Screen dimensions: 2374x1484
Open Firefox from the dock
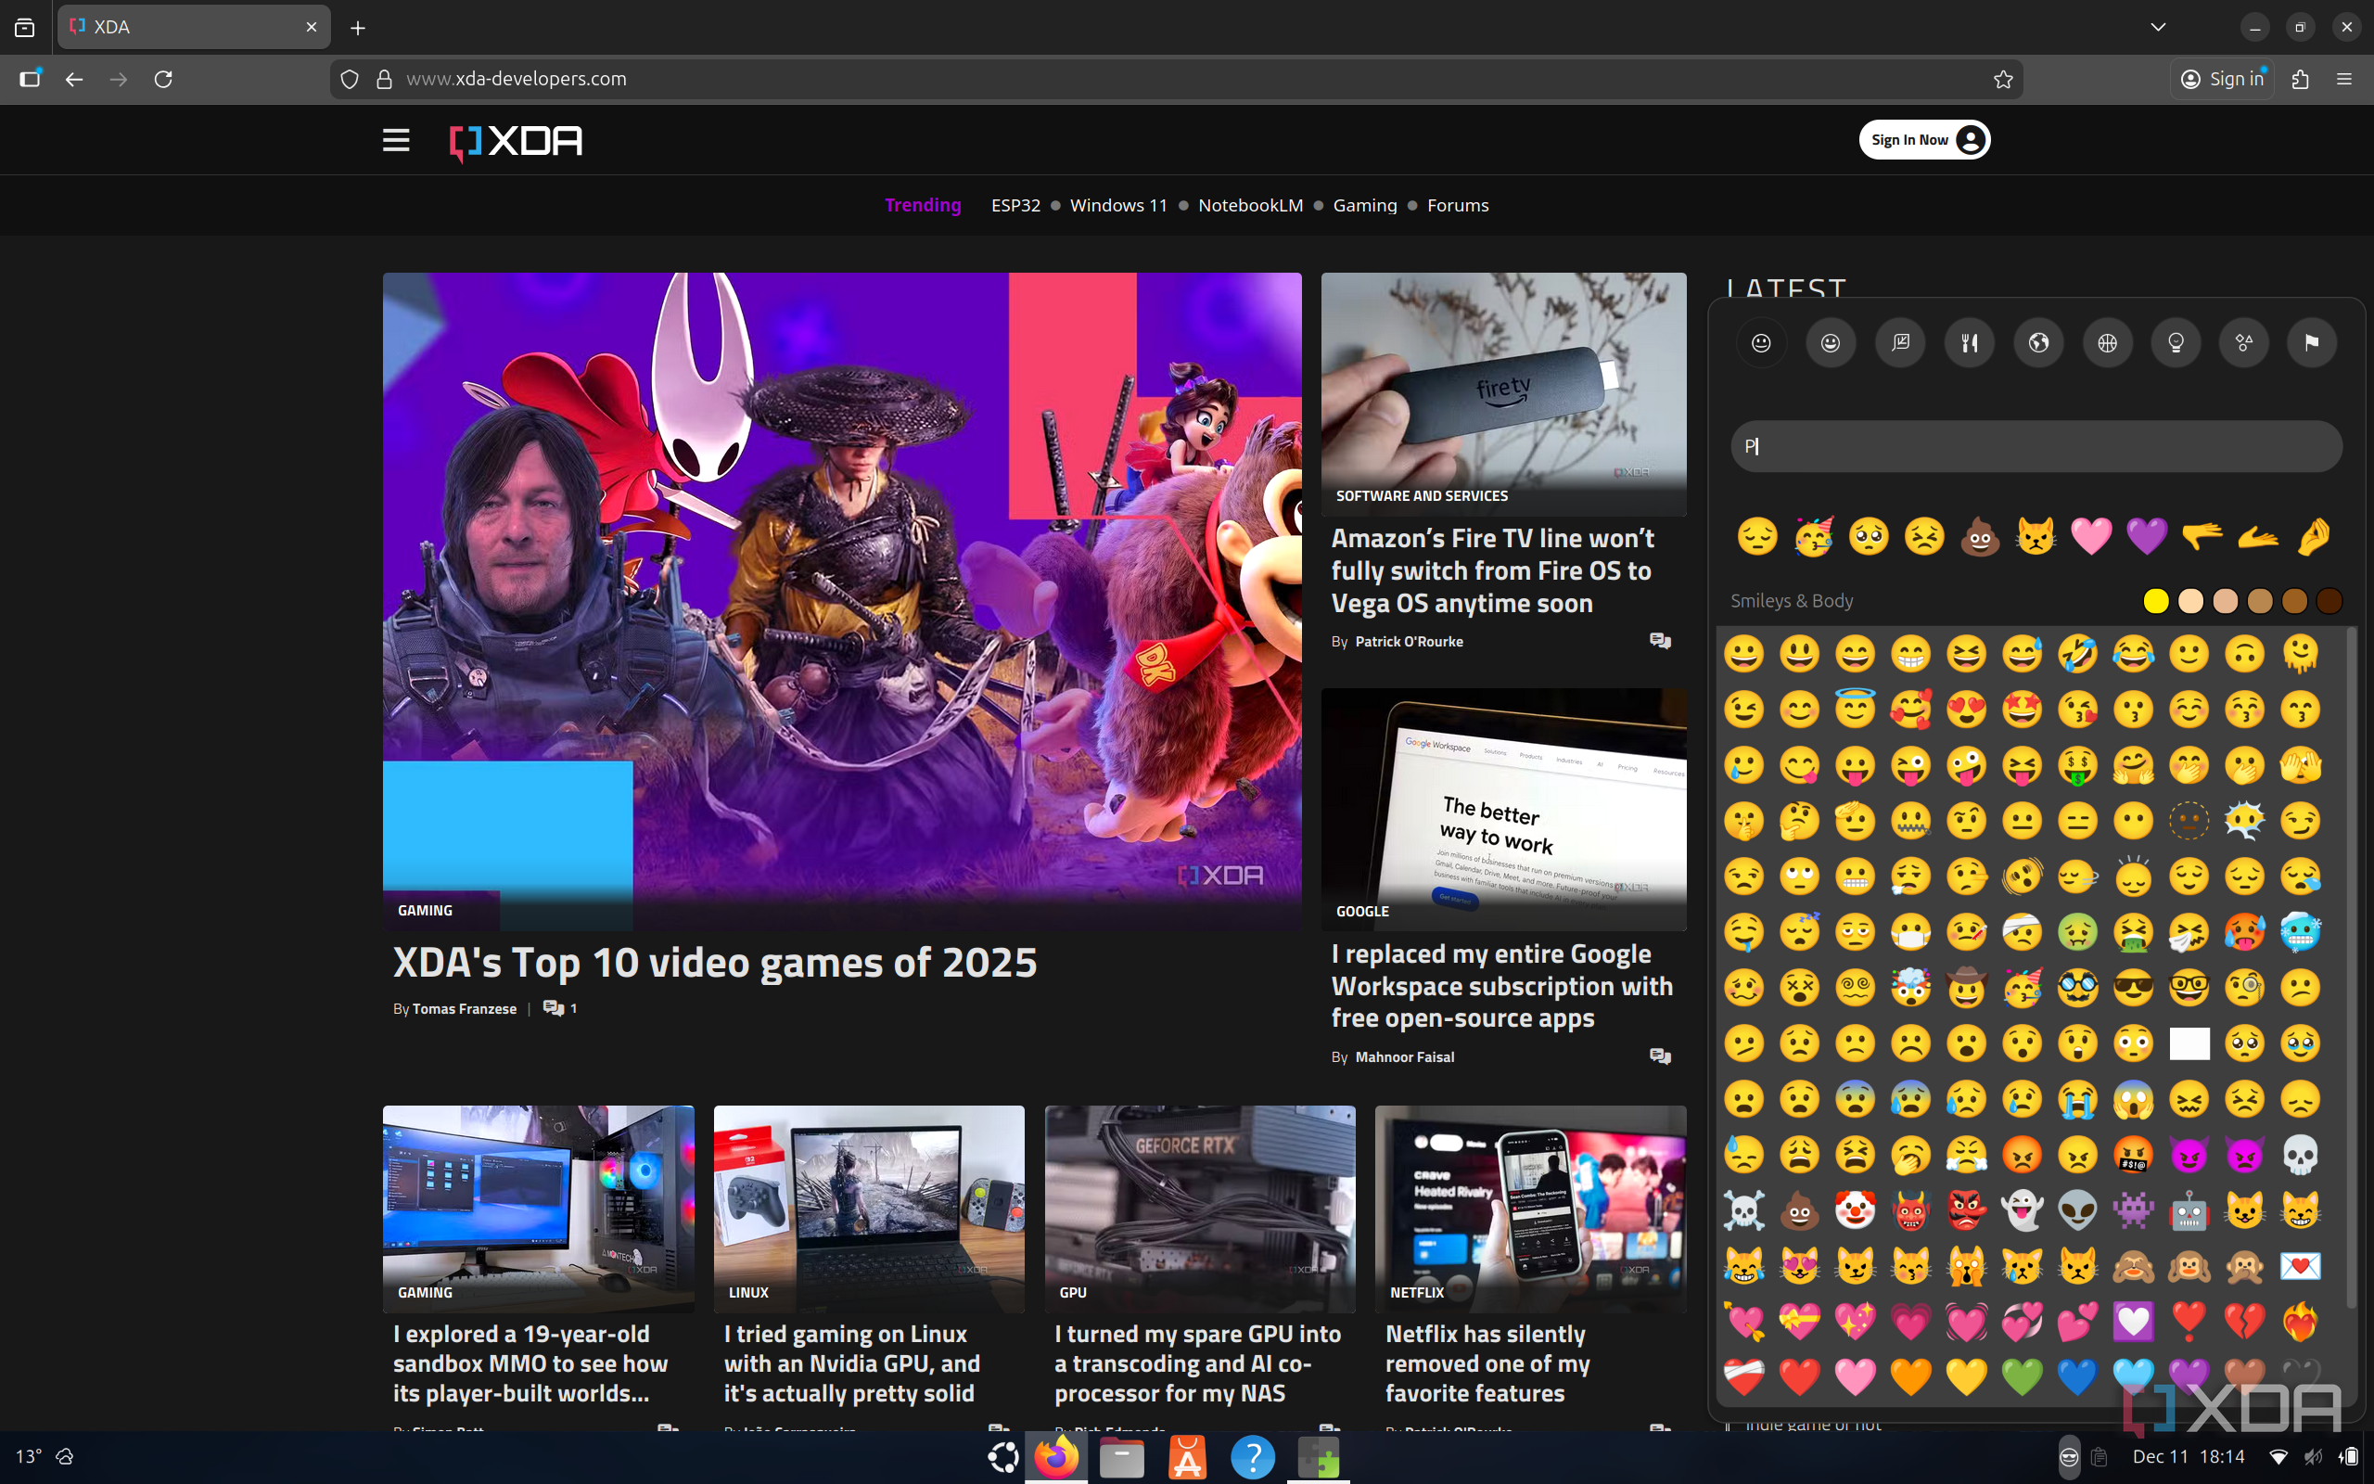point(1056,1456)
